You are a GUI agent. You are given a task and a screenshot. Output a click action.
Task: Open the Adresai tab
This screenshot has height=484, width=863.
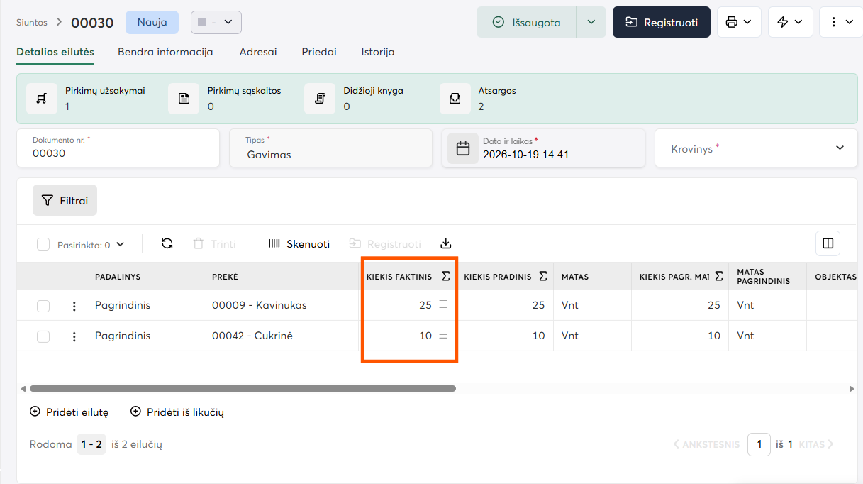tap(258, 52)
